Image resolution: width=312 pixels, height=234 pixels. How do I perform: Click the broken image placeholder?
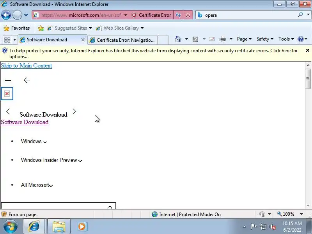[x=7, y=94]
